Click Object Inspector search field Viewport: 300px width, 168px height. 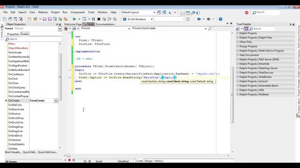tap(33, 39)
